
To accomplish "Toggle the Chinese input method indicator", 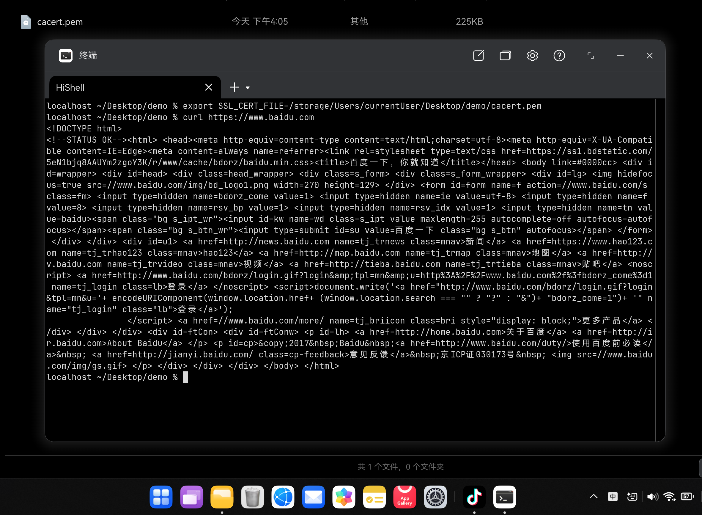I will (613, 497).
